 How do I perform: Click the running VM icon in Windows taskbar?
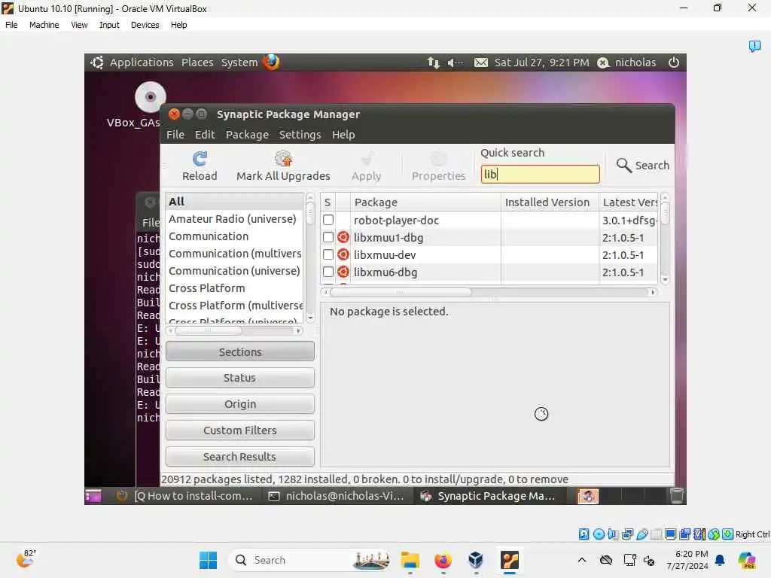point(510,560)
